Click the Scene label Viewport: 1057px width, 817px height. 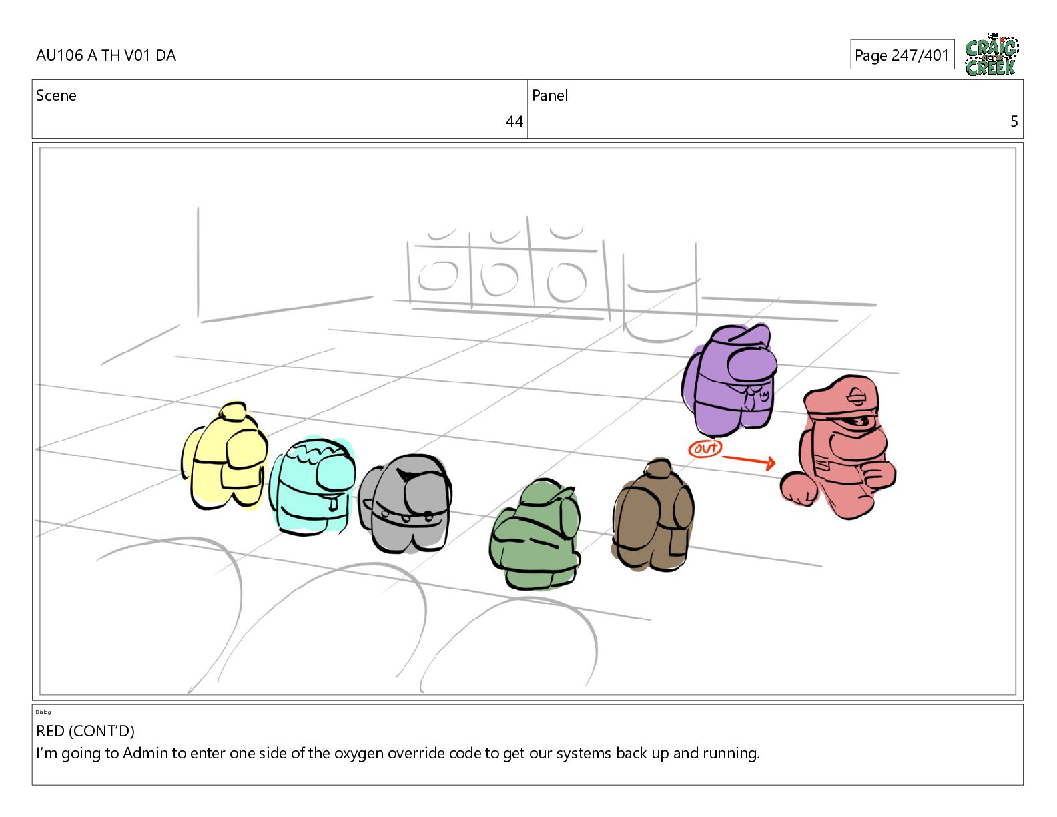click(56, 95)
